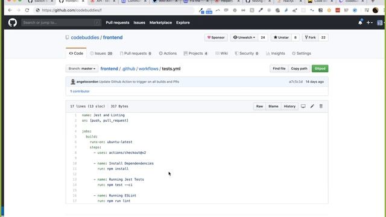
Task: Fork the frontend repository
Action: click(x=310, y=37)
